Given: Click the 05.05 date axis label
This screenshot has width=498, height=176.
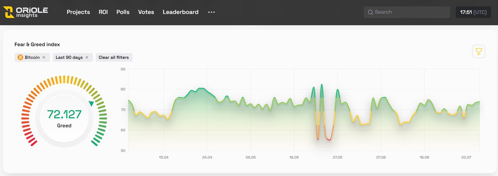Looking at the screenshot, I should click(250, 157).
